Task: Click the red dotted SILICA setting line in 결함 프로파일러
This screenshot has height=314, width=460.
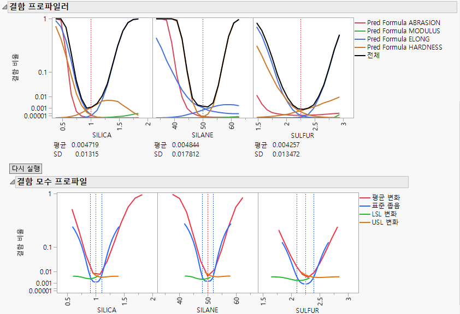Action: coord(91,68)
